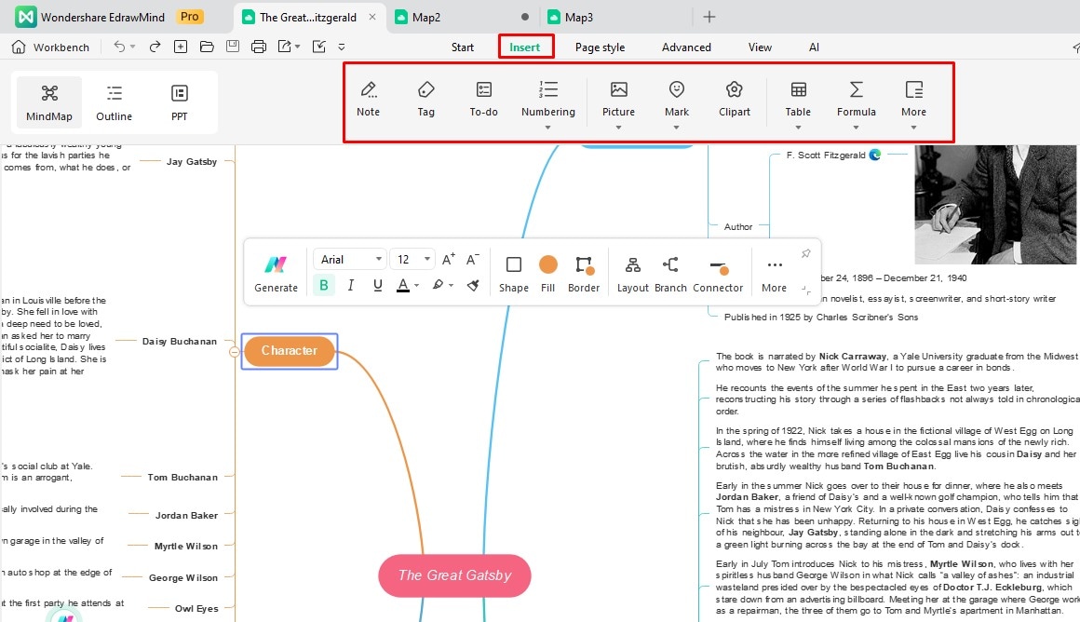This screenshot has width=1080, height=622.
Task: Undo the last action
Action: (119, 47)
